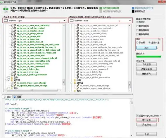This screenshot has height=138, width=166.
Task: Click the 函数 folder icon in target tree
Action: click(75, 80)
